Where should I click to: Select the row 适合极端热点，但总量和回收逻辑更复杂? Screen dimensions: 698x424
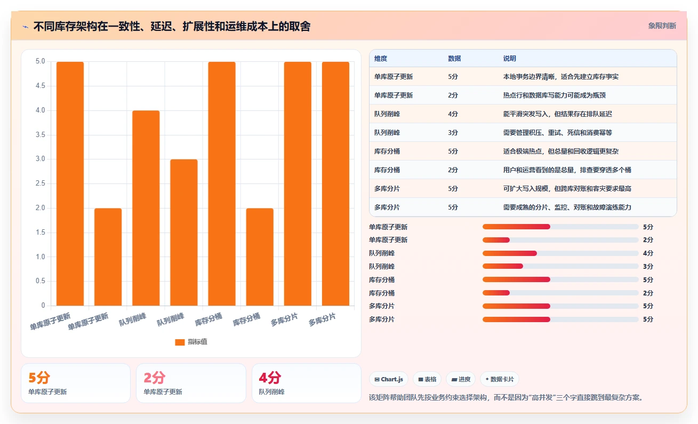click(x=523, y=151)
